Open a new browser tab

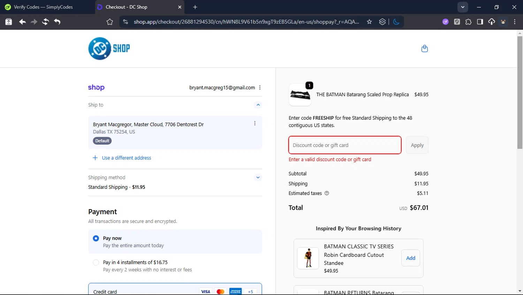195,7
